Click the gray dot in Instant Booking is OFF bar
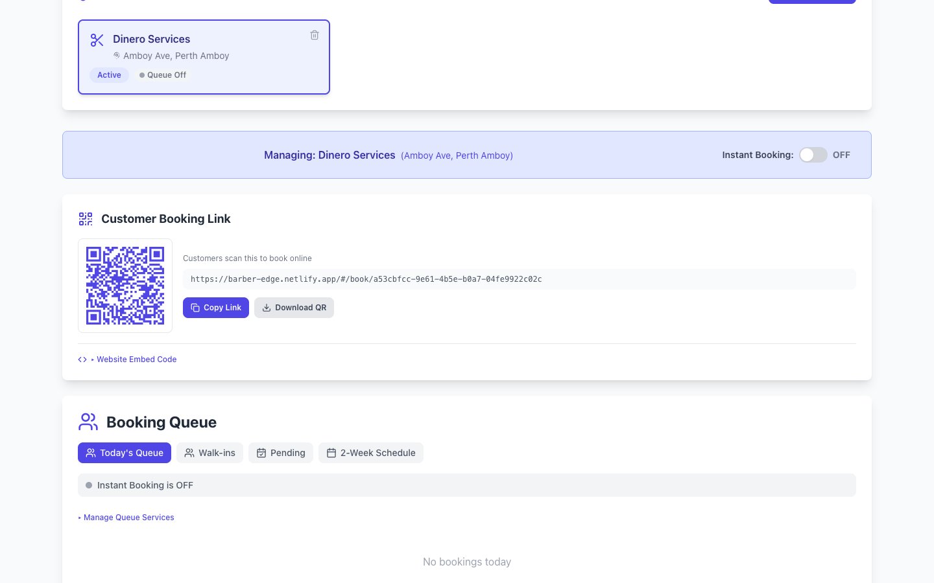This screenshot has width=934, height=583. click(x=89, y=485)
